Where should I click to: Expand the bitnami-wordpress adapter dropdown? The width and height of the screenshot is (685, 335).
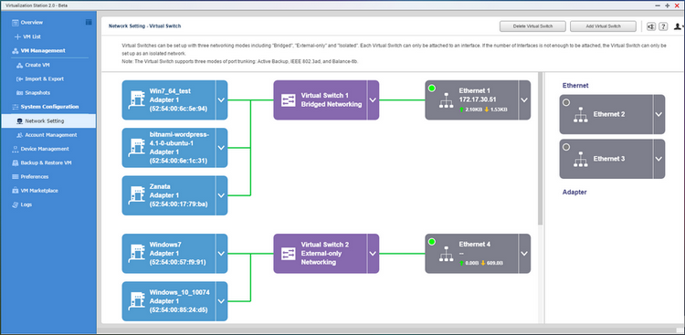(221, 148)
